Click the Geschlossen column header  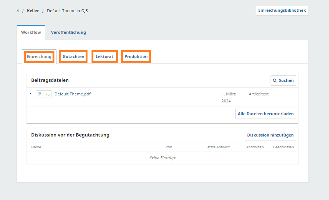click(283, 147)
